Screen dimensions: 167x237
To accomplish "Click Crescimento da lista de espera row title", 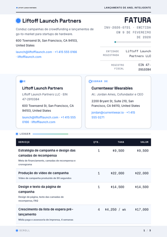I will (x=46, y=212).
